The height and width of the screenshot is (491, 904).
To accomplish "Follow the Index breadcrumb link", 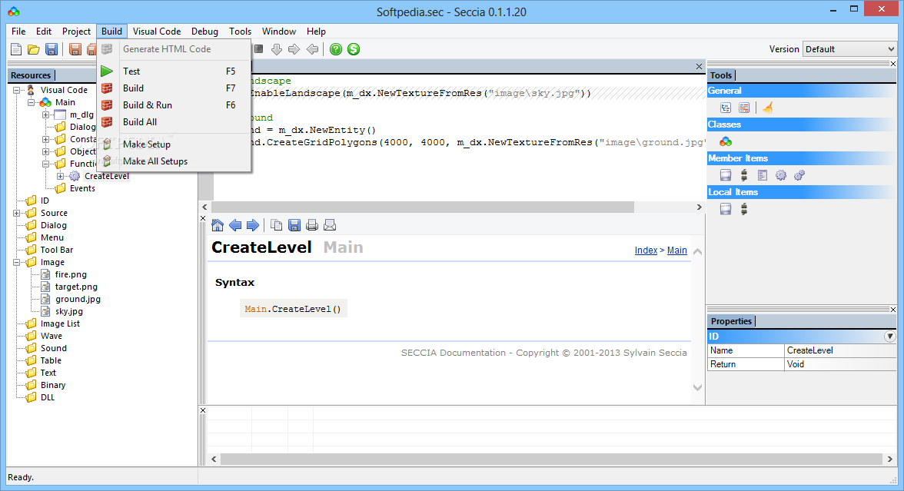I will (x=646, y=250).
